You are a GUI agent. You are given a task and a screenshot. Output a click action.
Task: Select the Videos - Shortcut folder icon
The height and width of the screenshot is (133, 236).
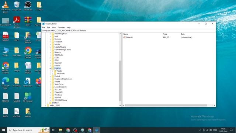click(28, 38)
